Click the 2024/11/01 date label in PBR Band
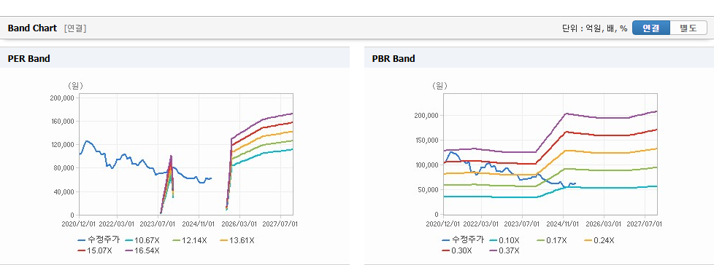Viewport: 714px width, 265px height. pyautogui.click(x=564, y=224)
